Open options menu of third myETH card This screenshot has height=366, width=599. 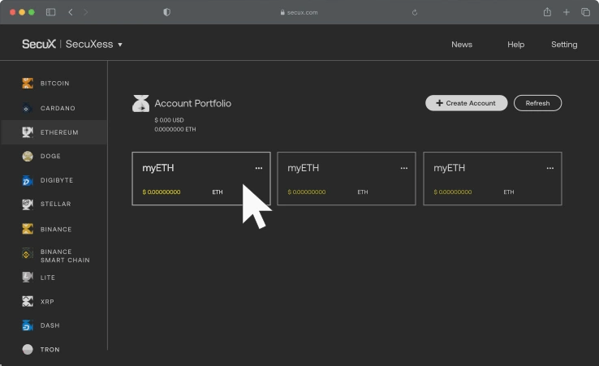click(549, 168)
